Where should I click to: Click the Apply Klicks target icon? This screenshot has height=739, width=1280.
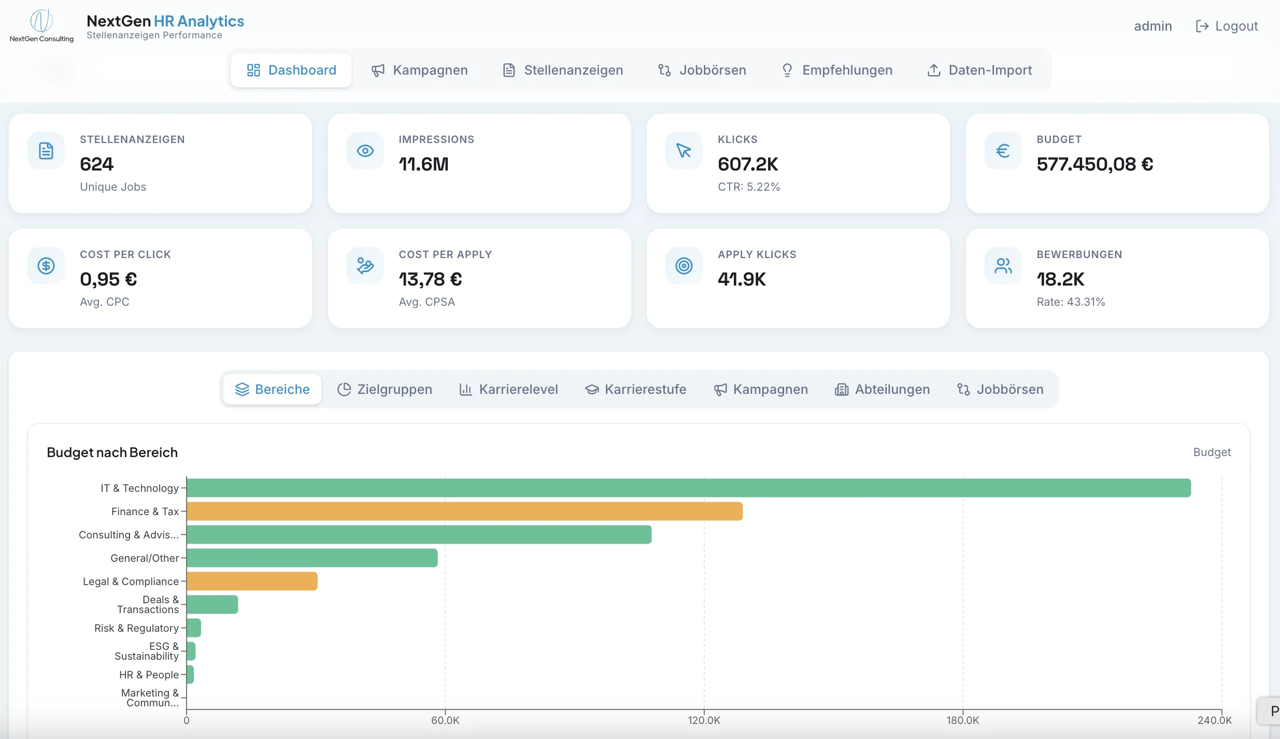684,266
